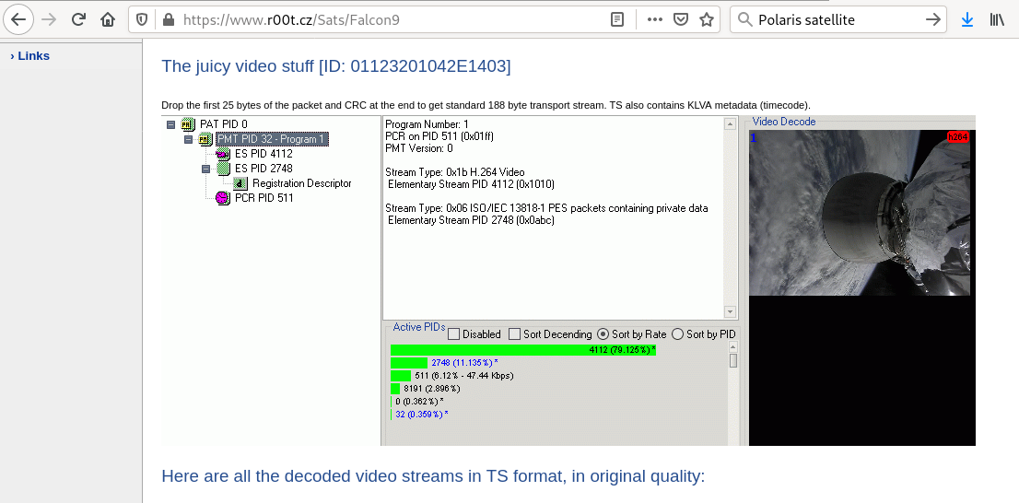Screen dimensions: 1019x503
Task: Click the Program Number: 1 line
Action: (x=427, y=124)
